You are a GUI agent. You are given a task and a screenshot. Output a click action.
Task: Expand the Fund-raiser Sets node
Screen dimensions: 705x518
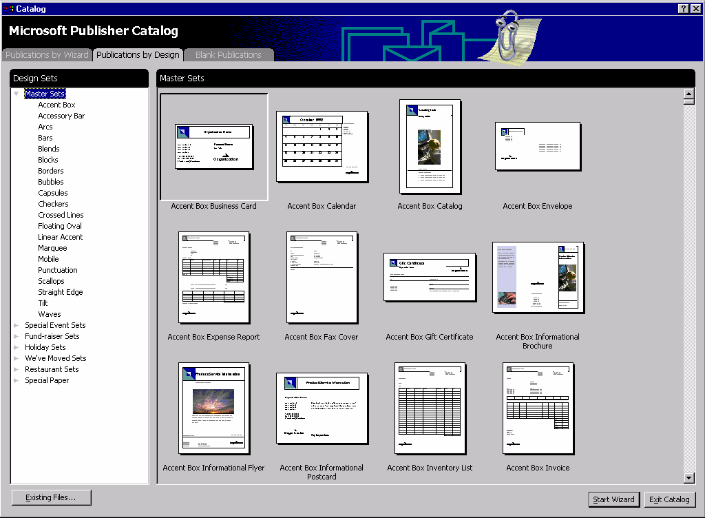pyautogui.click(x=17, y=336)
